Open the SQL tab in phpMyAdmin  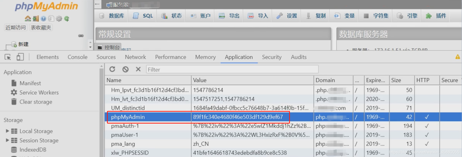143,16
